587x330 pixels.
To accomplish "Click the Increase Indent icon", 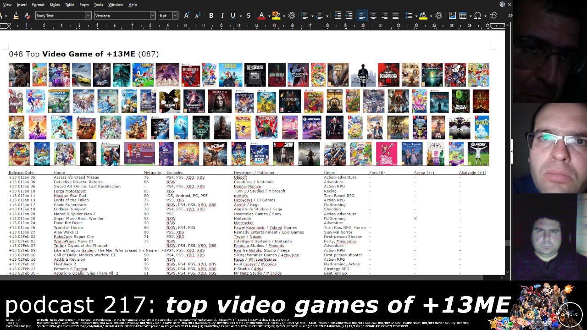I will pyautogui.click(x=338, y=16).
